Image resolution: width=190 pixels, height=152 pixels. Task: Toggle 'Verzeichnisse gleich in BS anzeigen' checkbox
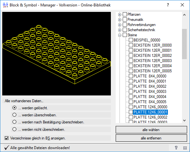(x=6, y=138)
